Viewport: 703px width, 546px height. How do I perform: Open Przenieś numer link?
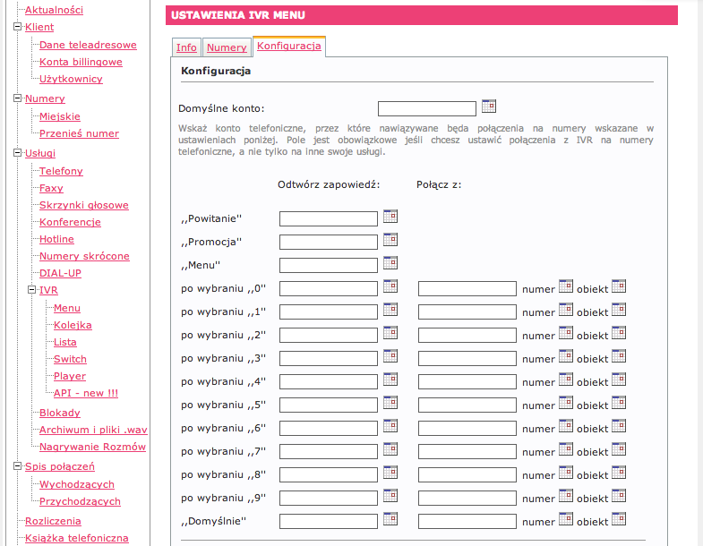click(x=79, y=133)
